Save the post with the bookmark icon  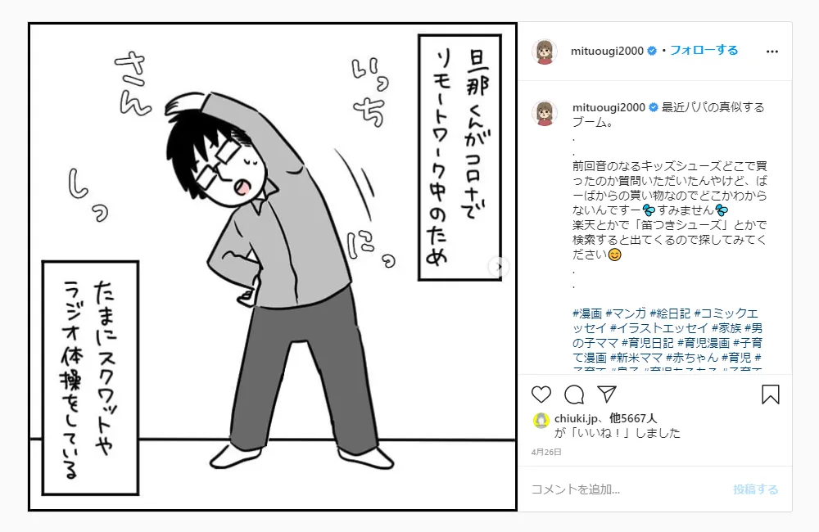[771, 394]
